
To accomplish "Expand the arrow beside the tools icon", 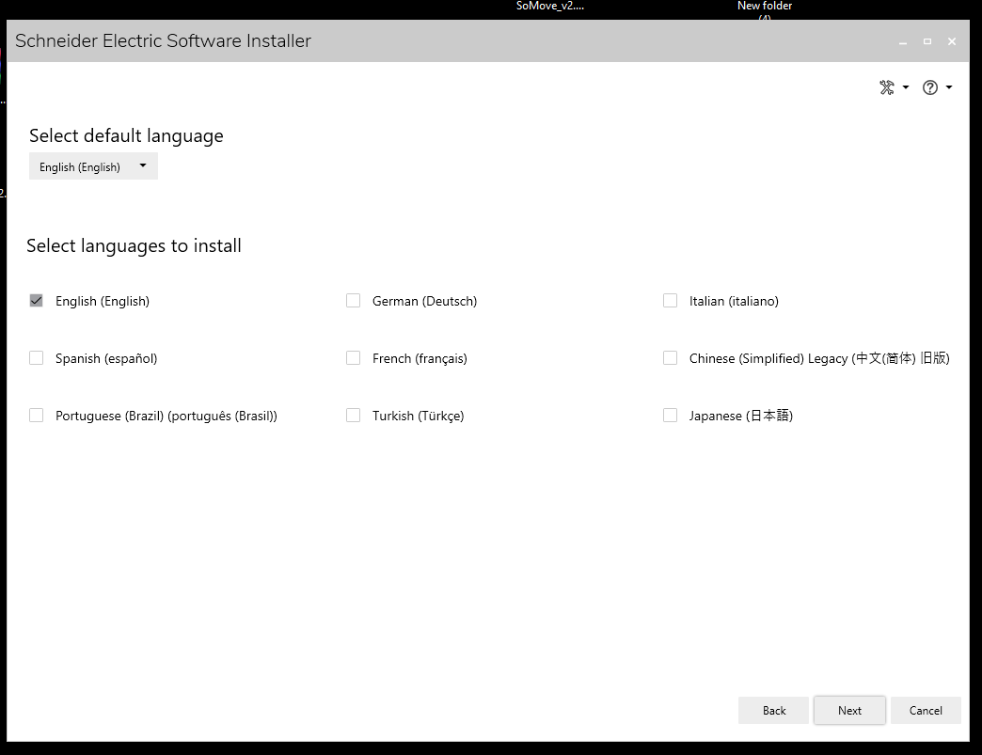I will click(x=906, y=87).
